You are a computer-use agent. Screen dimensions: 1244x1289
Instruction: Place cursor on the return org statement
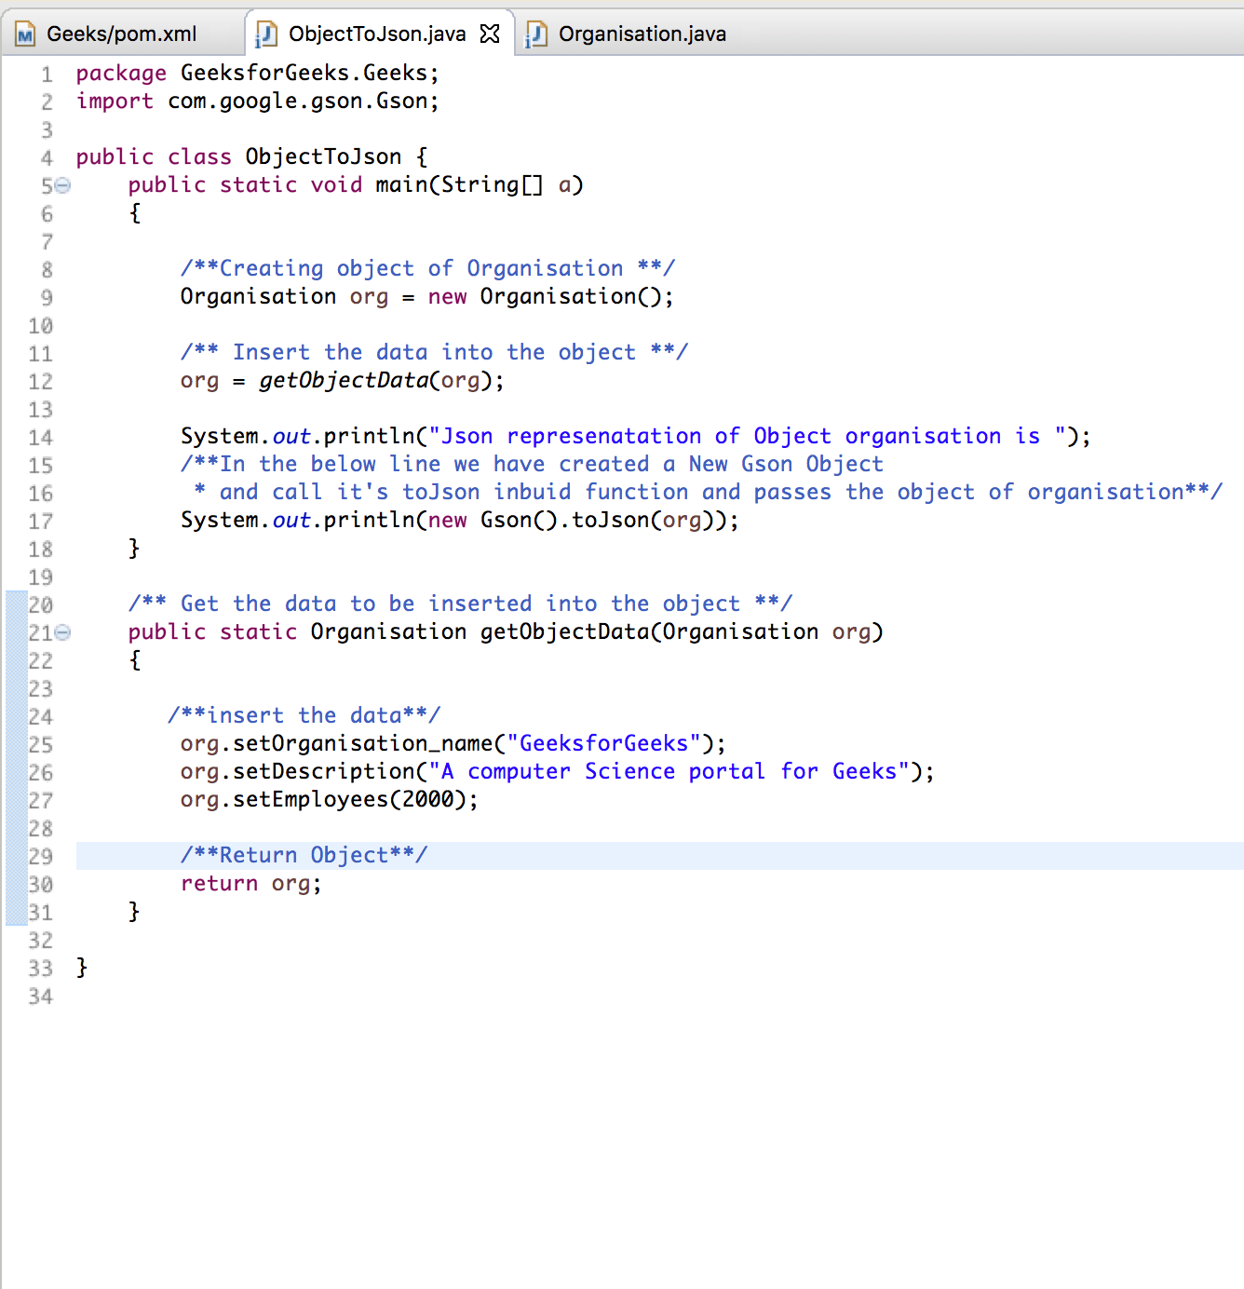click(x=250, y=883)
